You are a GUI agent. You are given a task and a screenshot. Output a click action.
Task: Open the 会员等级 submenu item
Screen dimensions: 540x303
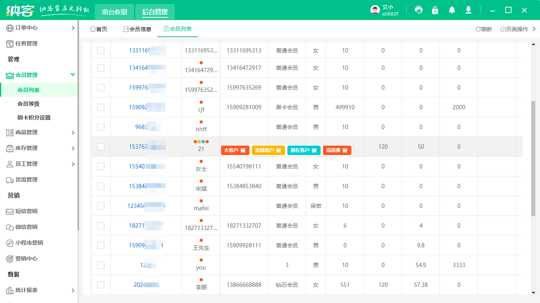coord(28,104)
